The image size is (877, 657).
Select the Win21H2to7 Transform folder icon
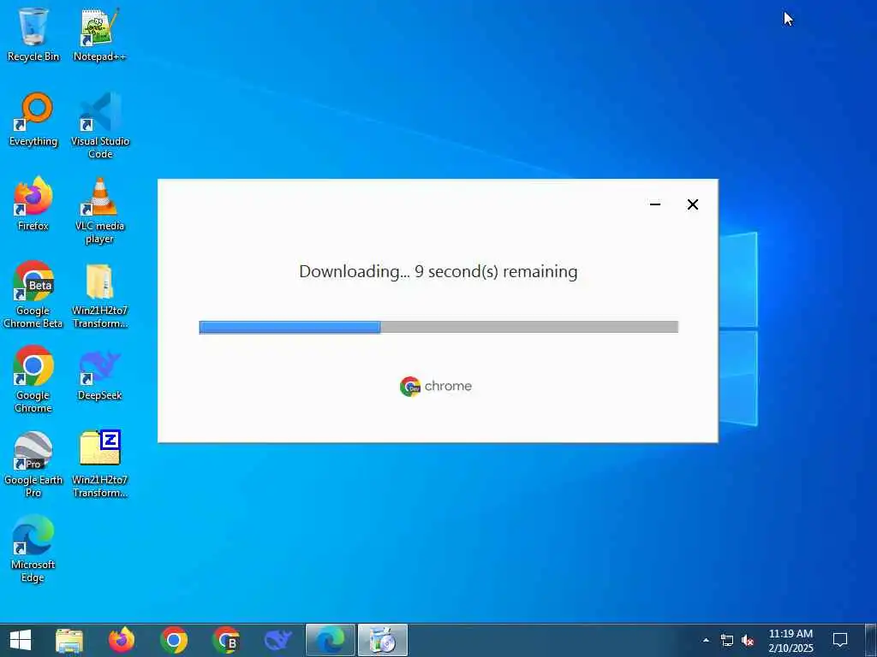99,295
